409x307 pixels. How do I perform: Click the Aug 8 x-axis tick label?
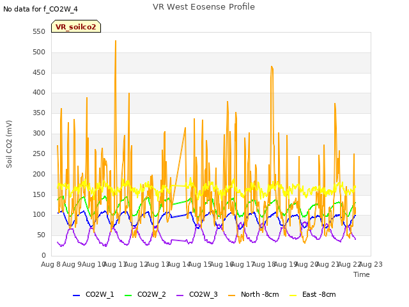tap(50, 264)
